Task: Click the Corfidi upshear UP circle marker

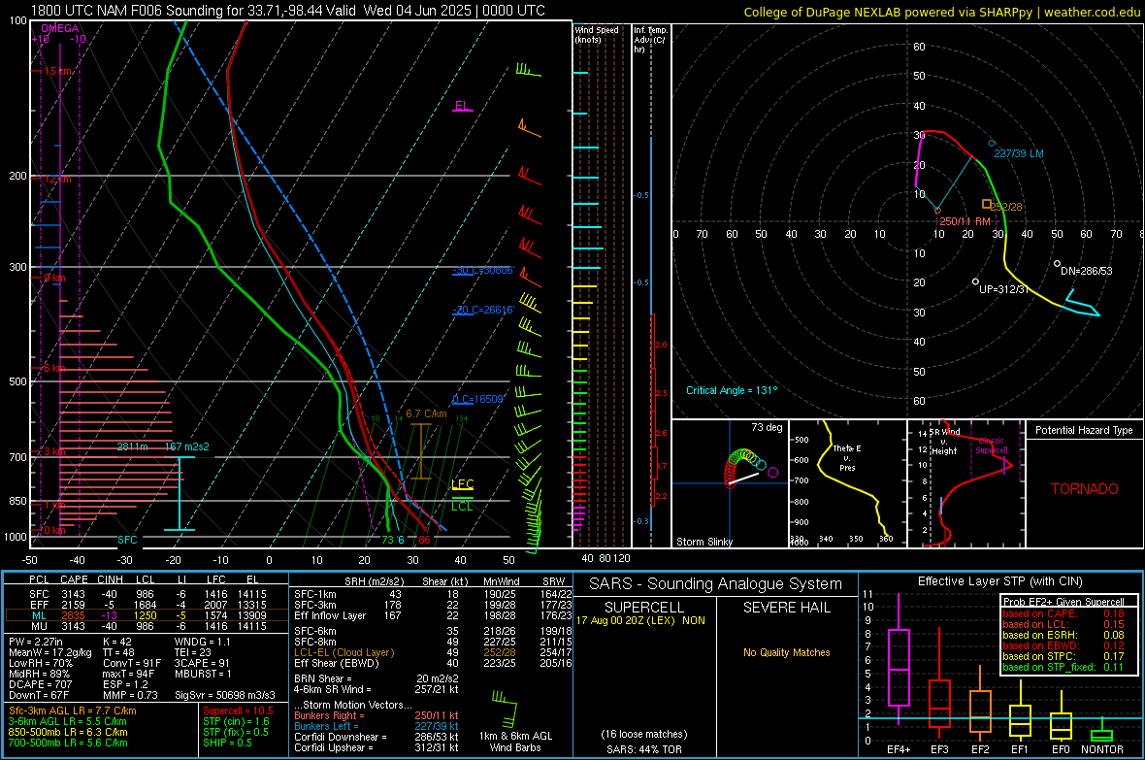Action: tap(975, 281)
